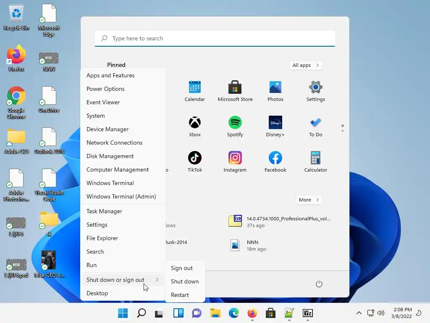Launch Windows Terminal from the menu
The height and width of the screenshot is (323, 430).
(123, 183)
